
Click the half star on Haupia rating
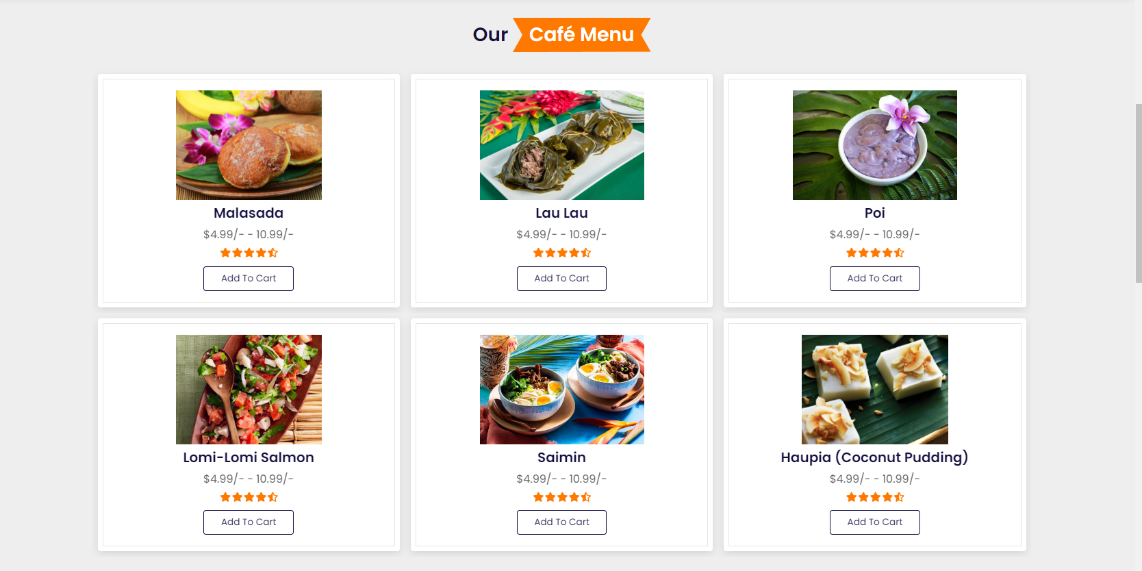(x=899, y=497)
